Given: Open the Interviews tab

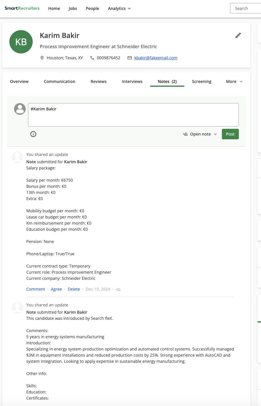Looking at the screenshot, I should tap(132, 81).
